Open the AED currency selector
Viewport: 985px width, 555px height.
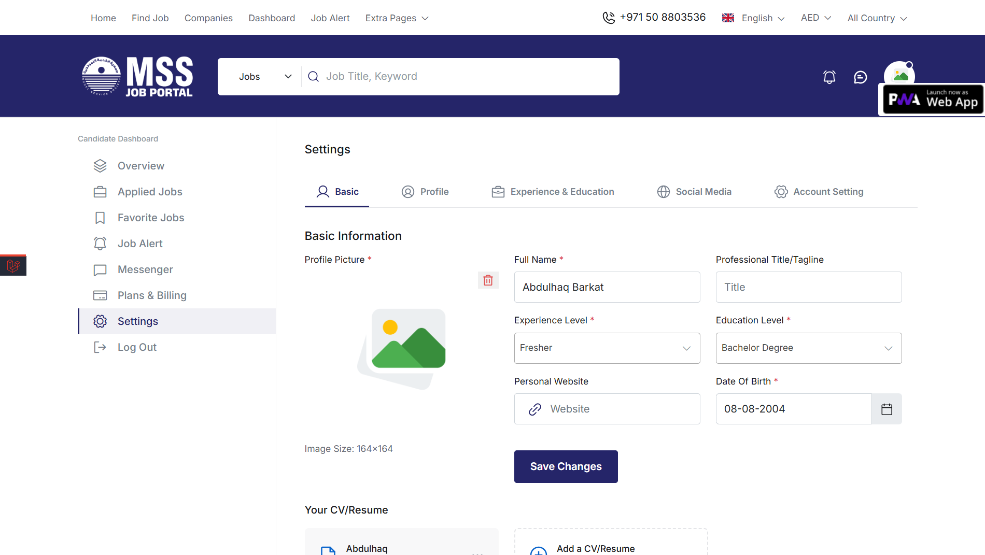coord(815,18)
